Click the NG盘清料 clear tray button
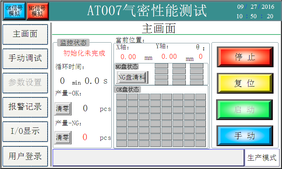Image resolution: width=282 pixels, height=169 pixels. coord(132,77)
